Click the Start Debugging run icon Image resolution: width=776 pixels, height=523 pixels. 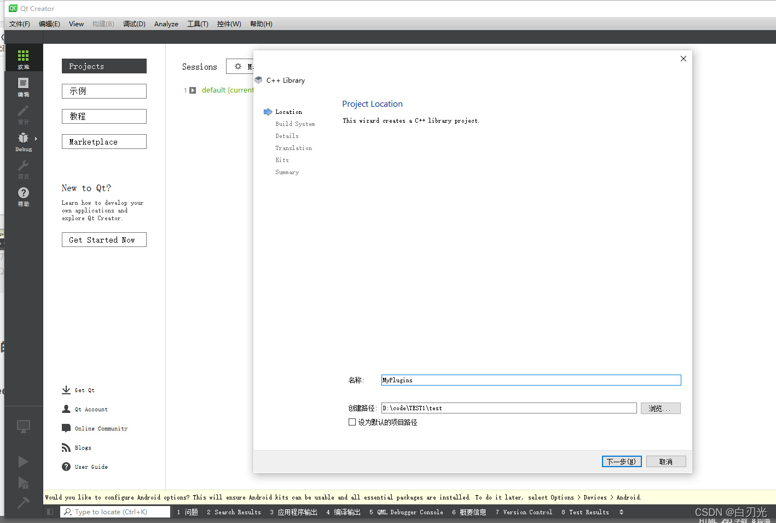coord(23,483)
